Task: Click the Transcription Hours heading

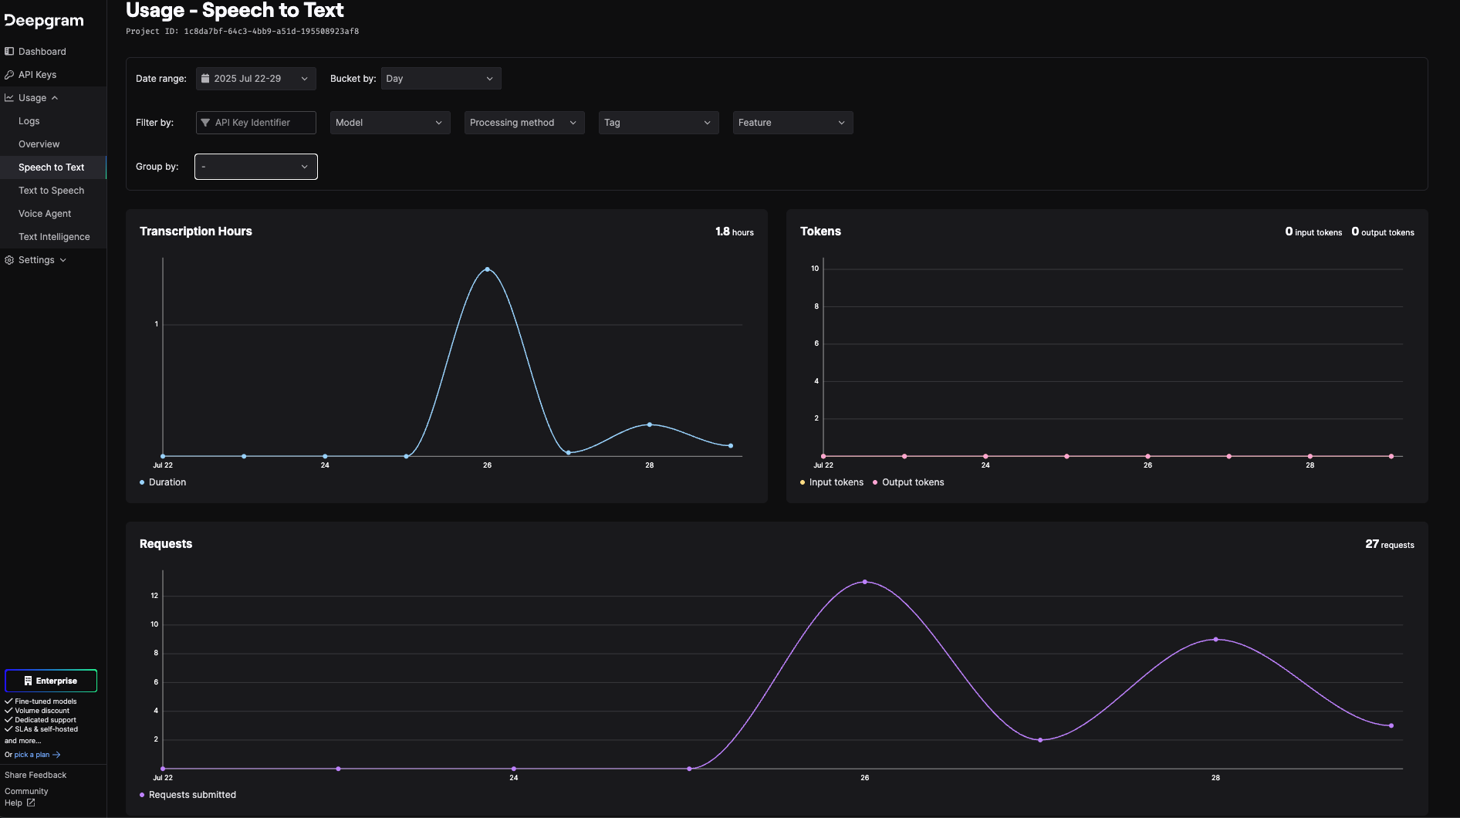Action: 196,232
